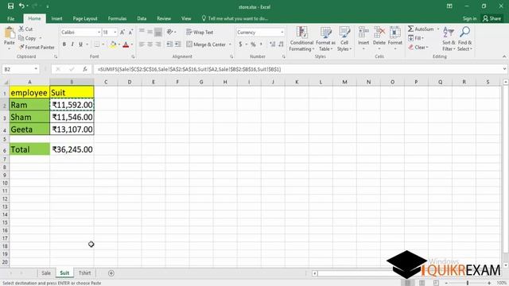Copy the selected cell
Viewport: 509px width, 286px height.
pos(27,38)
